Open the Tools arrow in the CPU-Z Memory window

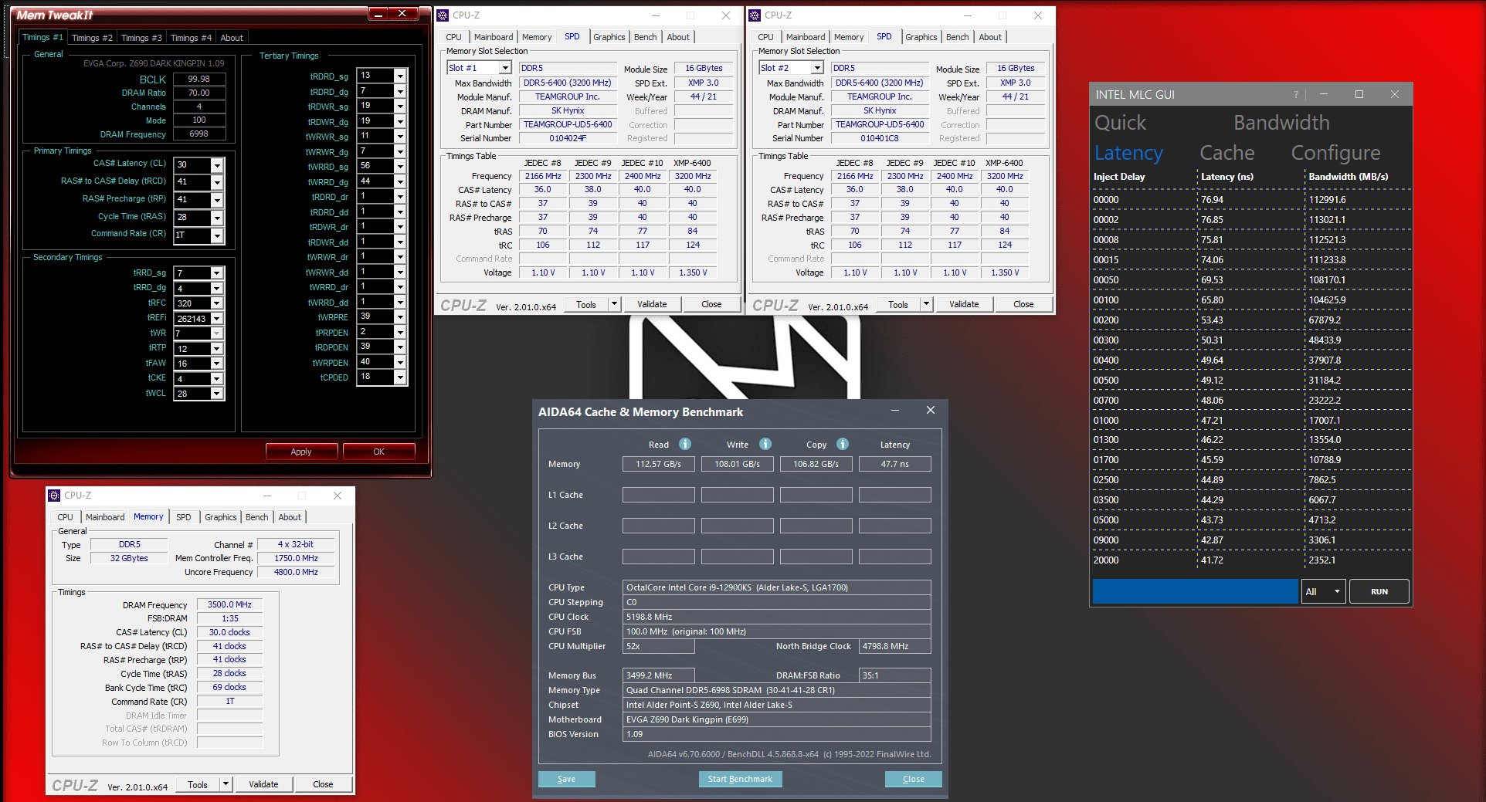coord(226,784)
